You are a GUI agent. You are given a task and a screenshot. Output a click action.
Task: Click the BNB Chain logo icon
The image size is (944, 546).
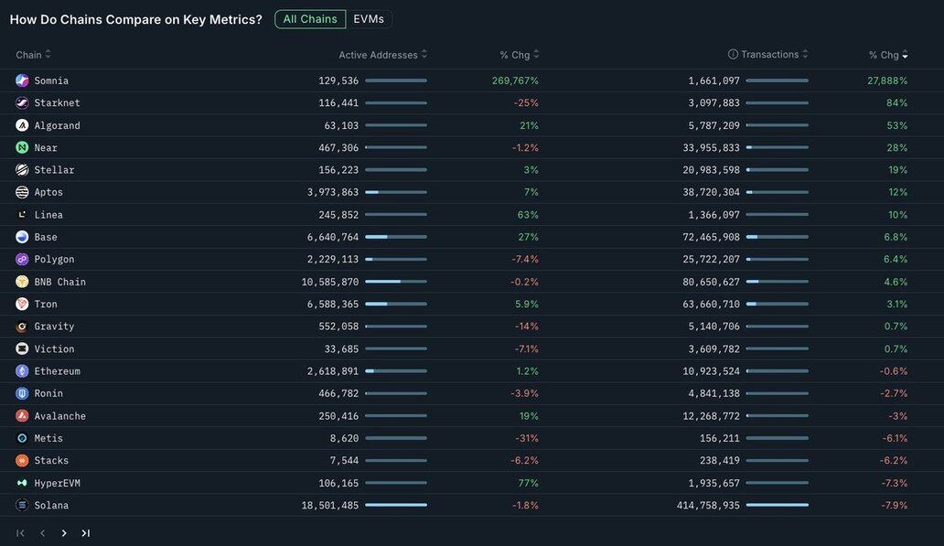pyautogui.click(x=22, y=282)
